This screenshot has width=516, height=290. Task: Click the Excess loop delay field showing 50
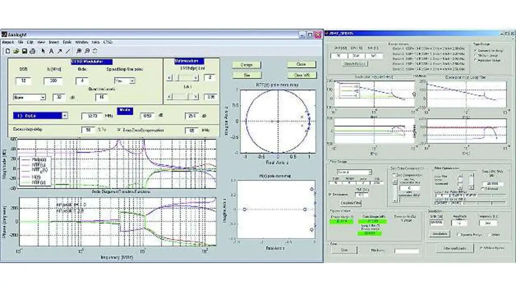tap(88, 130)
